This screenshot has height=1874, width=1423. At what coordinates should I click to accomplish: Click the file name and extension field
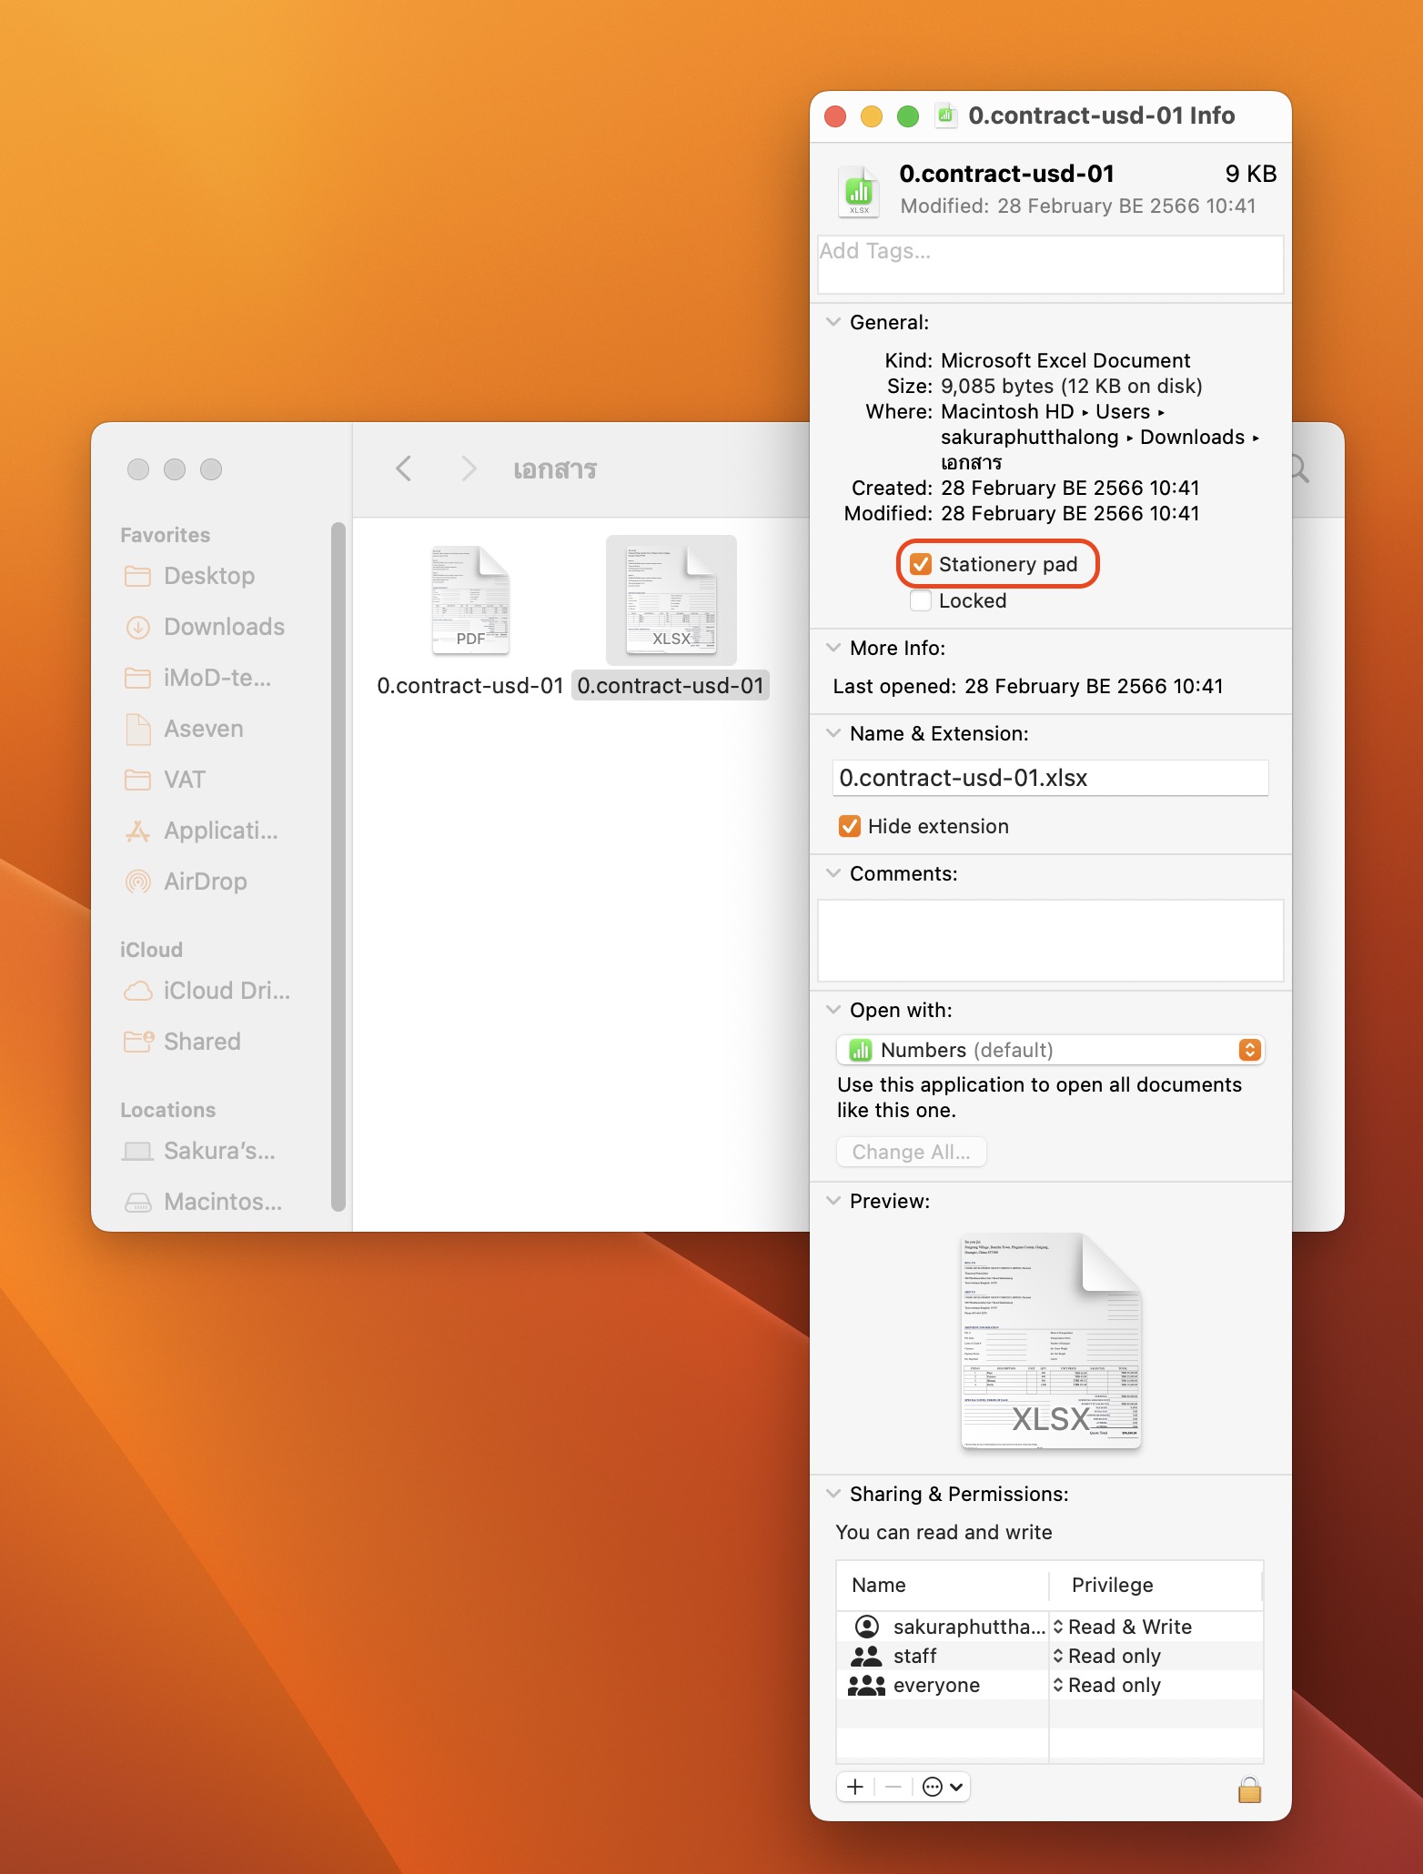(x=1050, y=778)
